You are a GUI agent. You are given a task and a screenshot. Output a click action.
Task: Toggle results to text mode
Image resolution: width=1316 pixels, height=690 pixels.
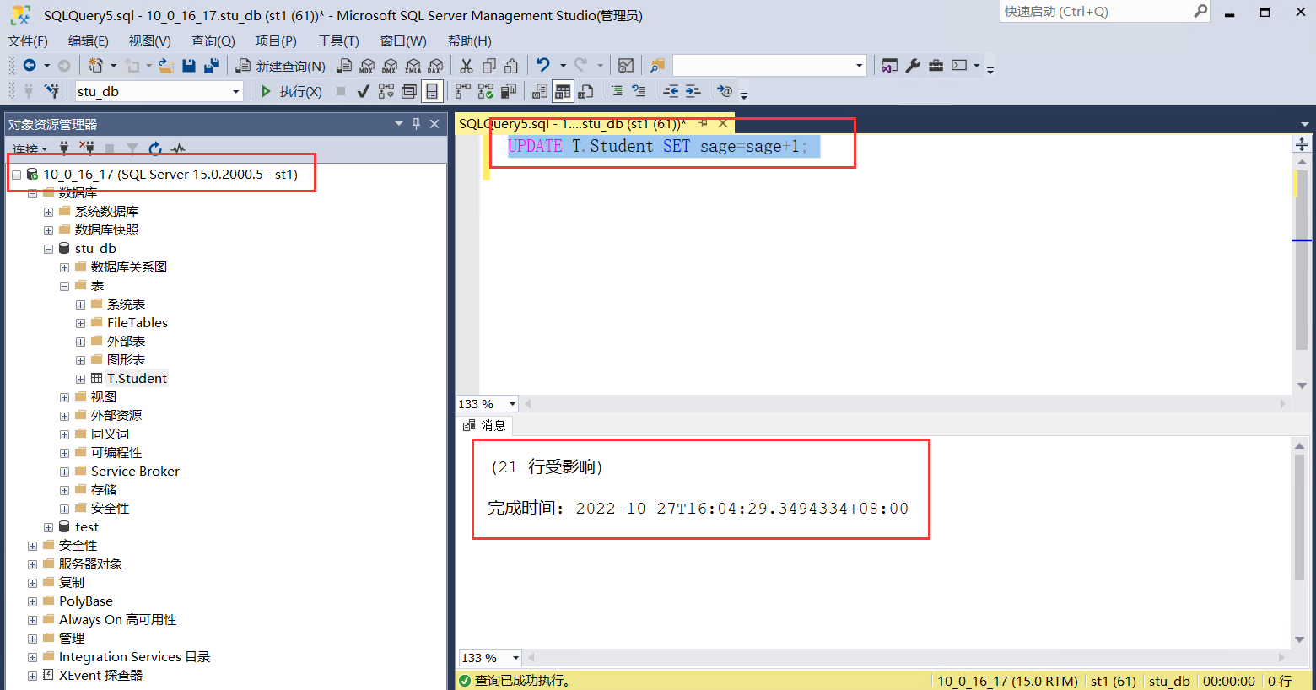click(x=540, y=91)
